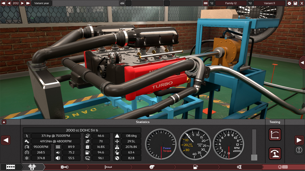
Task: Open the turbo/aspiration design tab
Action: click(152, 167)
